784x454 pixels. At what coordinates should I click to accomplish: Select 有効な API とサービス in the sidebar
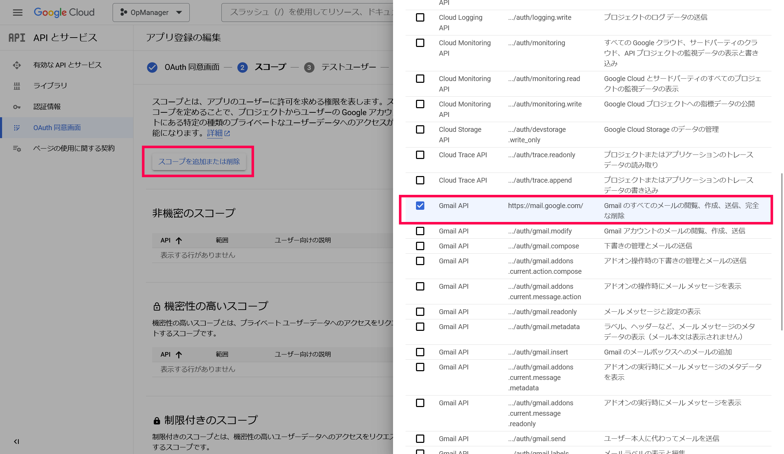[67, 65]
